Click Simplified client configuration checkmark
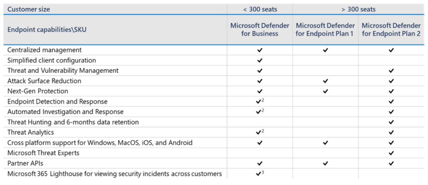Viewport: 428px width, 185px height. click(260, 60)
